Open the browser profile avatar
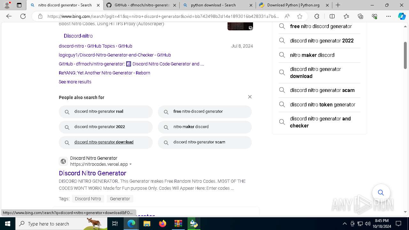The width and height of the screenshot is (409, 230). 7,5
